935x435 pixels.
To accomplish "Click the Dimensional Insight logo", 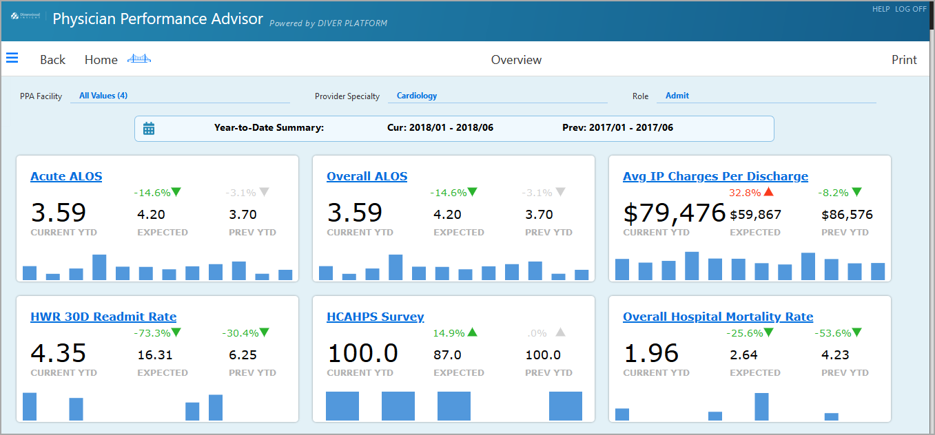I will (x=27, y=16).
